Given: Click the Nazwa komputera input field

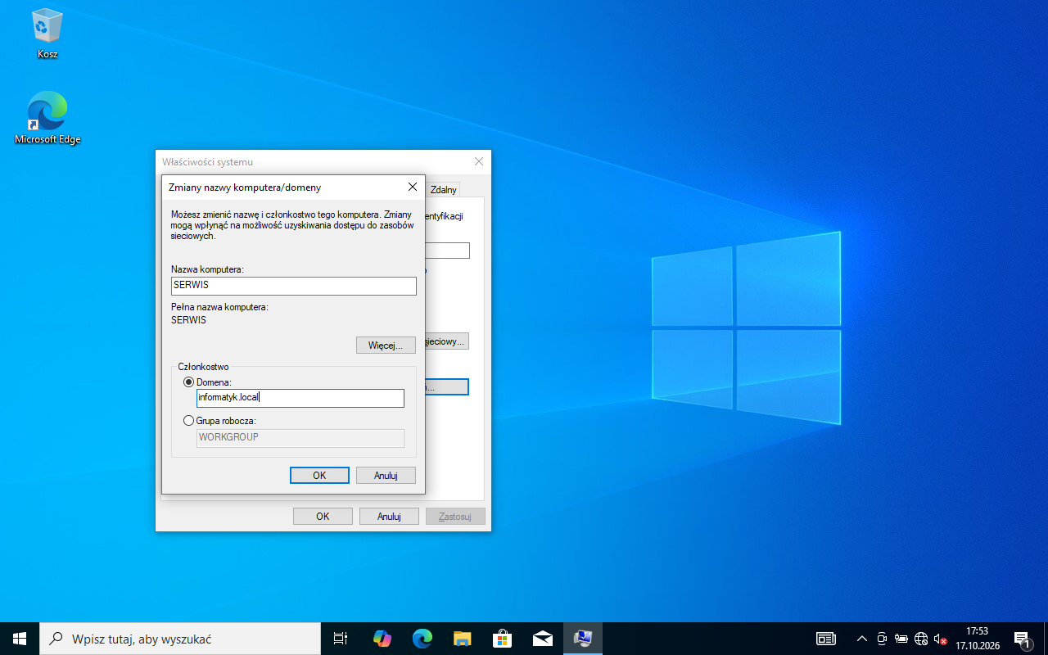Looking at the screenshot, I should [x=294, y=286].
